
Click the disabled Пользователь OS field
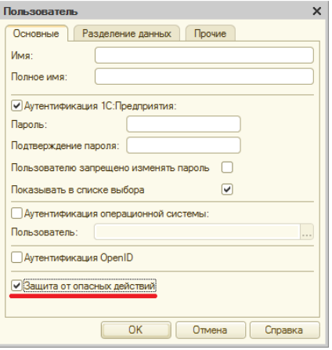(197, 232)
